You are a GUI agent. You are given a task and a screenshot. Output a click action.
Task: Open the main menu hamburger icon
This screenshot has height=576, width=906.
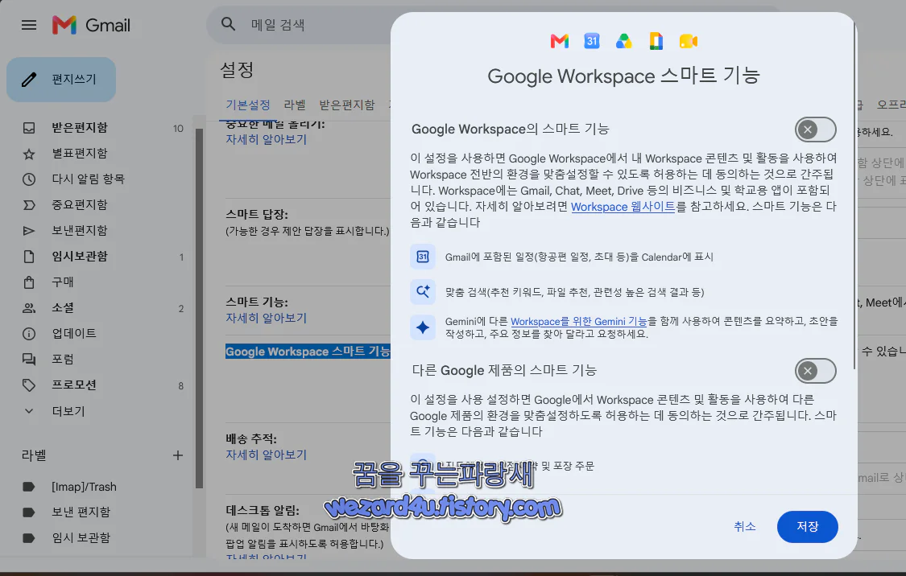click(29, 25)
